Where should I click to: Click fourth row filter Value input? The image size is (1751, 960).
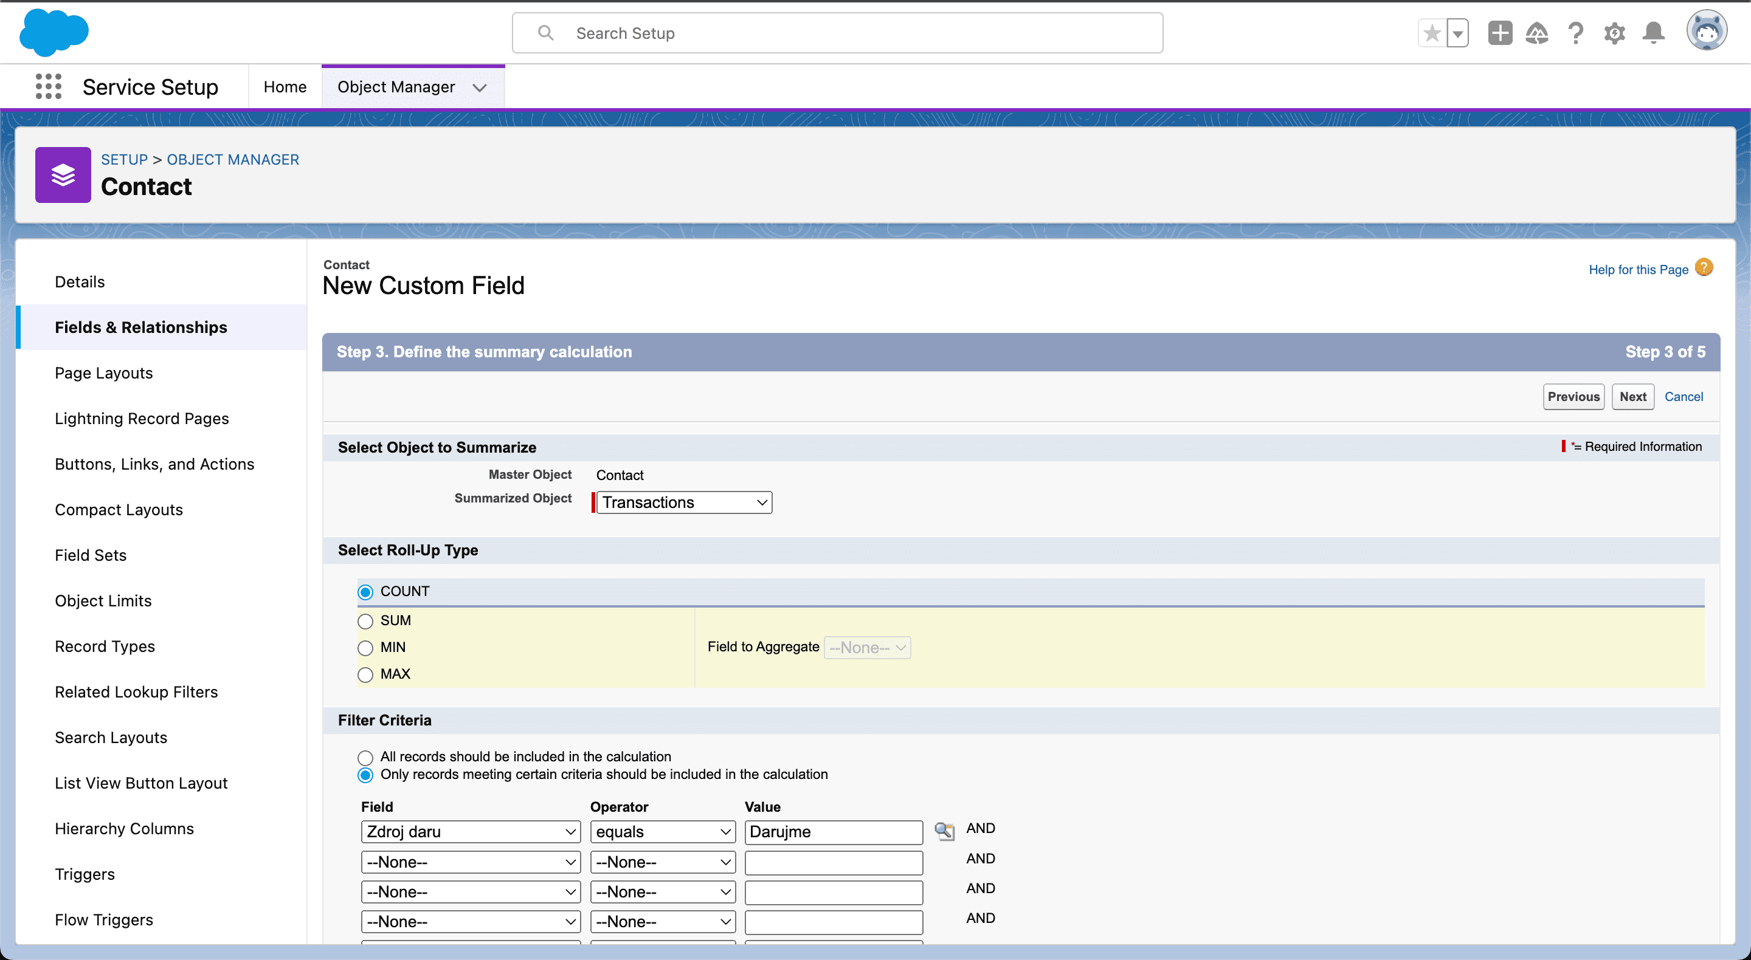(834, 922)
